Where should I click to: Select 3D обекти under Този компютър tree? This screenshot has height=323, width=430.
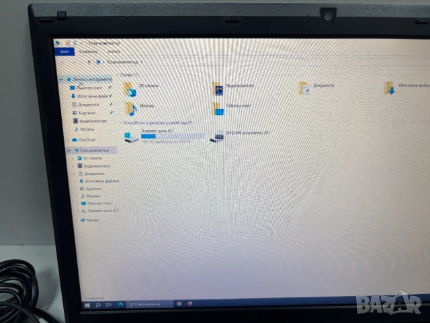coord(89,158)
